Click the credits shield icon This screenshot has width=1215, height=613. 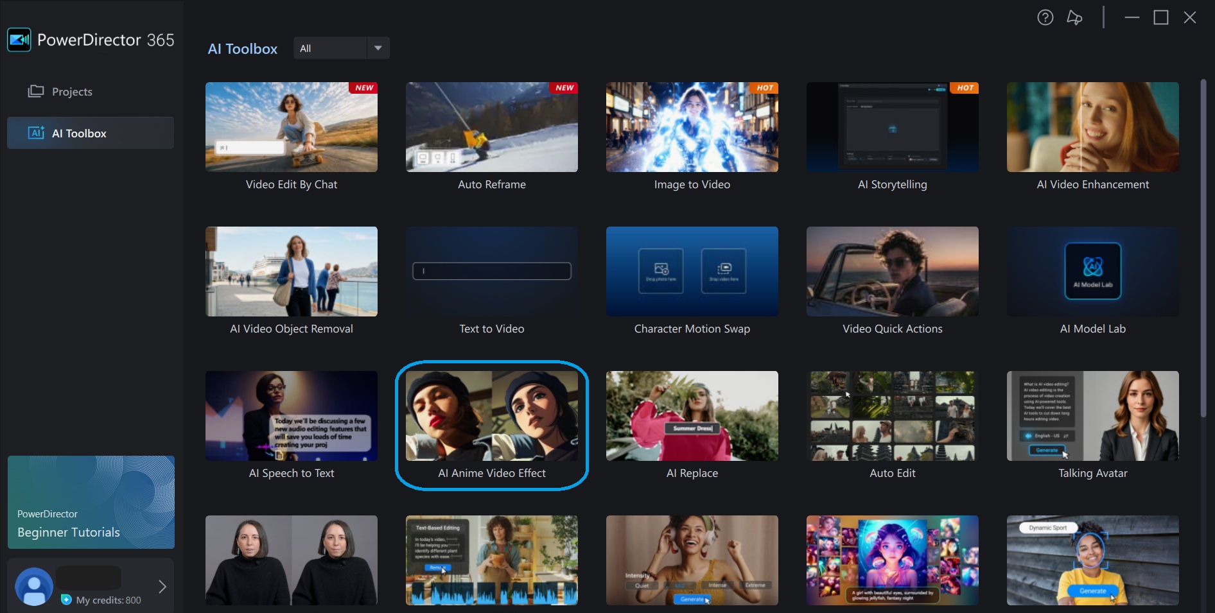[66, 600]
